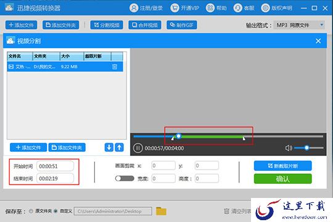Move file down with down arrow
The width and height of the screenshot is (333, 222).
pyautogui.click(x=109, y=147)
